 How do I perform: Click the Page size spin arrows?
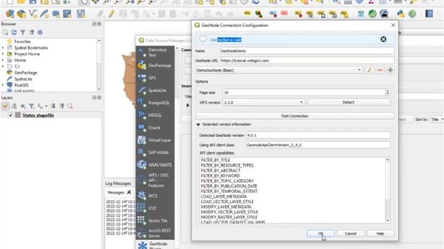387,92
